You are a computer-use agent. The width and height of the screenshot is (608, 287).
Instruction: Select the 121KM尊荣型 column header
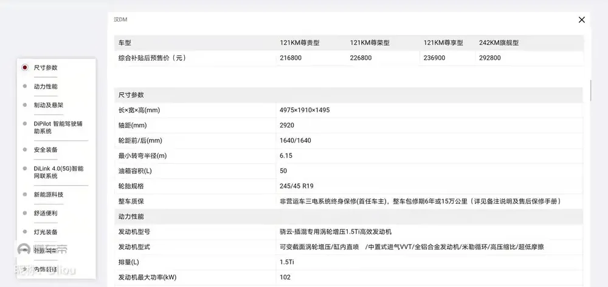(x=370, y=43)
